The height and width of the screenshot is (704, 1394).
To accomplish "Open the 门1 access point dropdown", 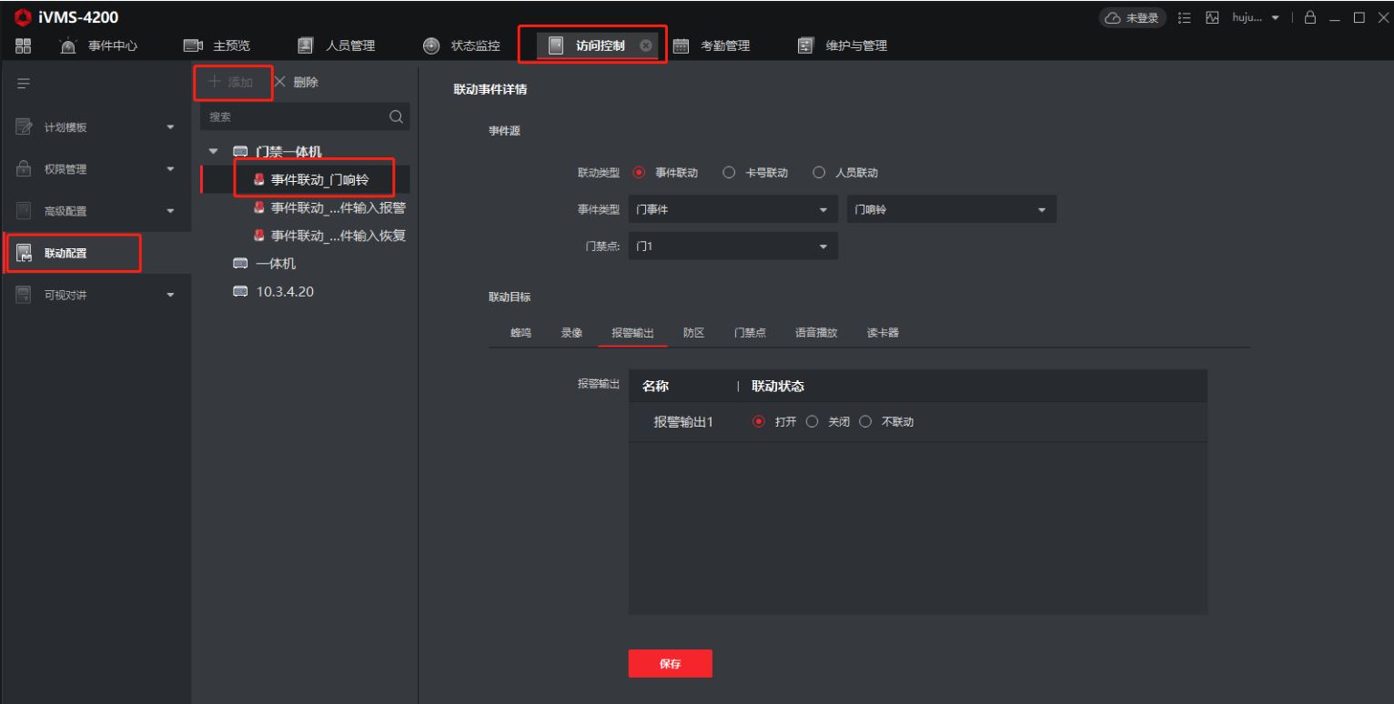I will tap(732, 247).
